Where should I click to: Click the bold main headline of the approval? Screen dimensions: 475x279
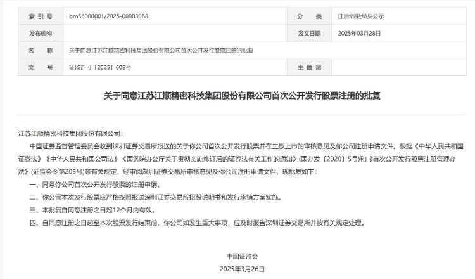tap(242, 96)
